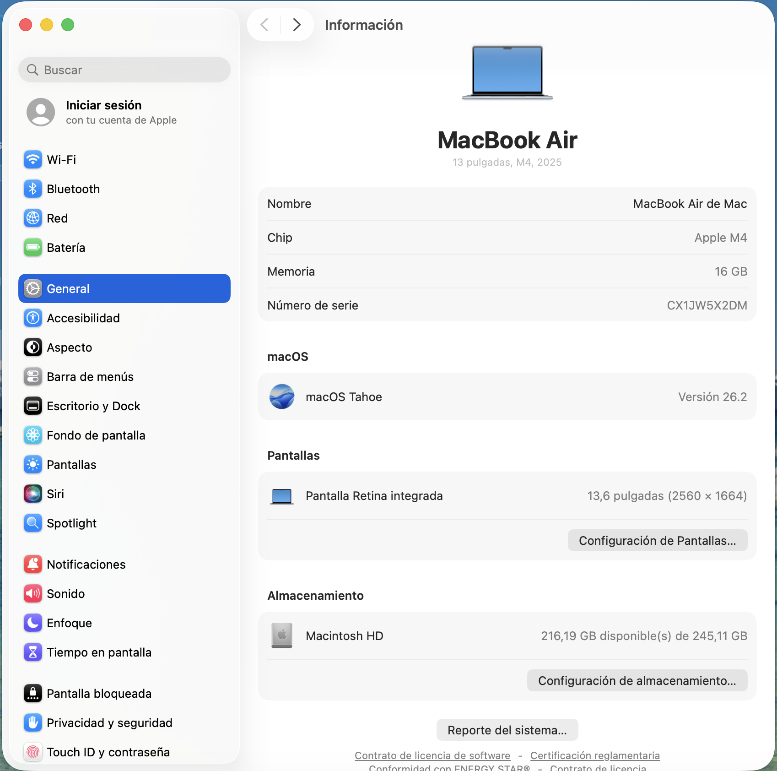This screenshot has width=777, height=771.
Task: Open Tiempo en pantalla hourglass icon
Action: pos(33,652)
